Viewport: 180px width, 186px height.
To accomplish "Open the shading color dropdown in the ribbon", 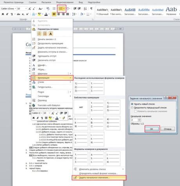I will [84, 14].
